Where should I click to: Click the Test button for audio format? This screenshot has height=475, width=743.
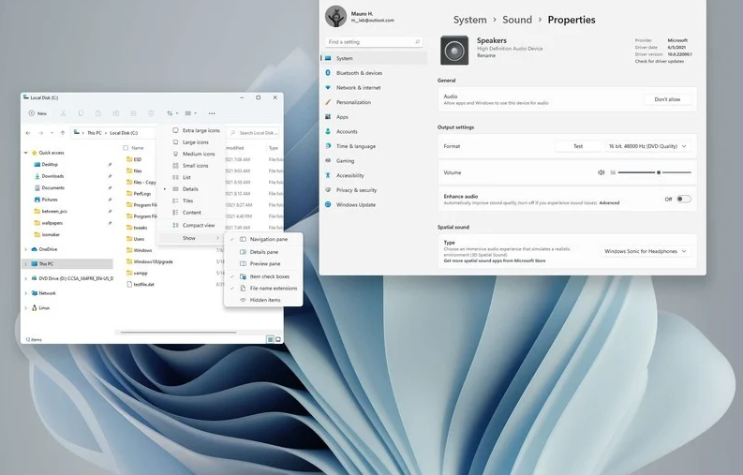pyautogui.click(x=578, y=146)
